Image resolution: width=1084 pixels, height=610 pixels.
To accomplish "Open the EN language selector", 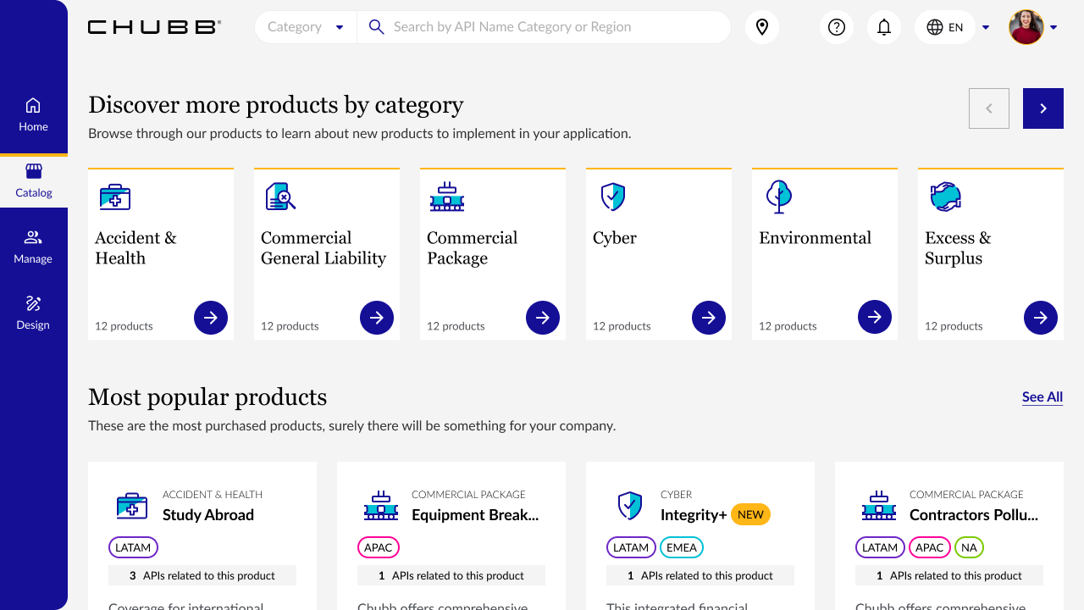I will pos(953,27).
